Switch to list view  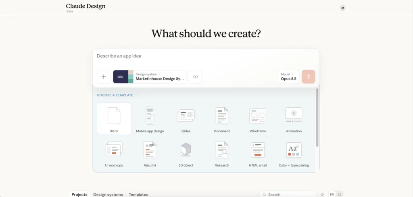(x=332, y=195)
